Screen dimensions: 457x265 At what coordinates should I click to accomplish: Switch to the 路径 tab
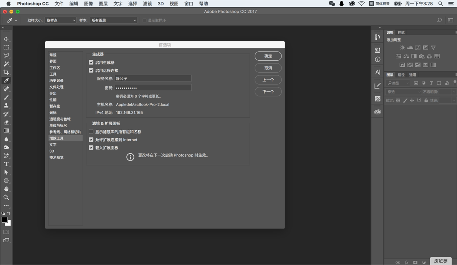[401, 75]
